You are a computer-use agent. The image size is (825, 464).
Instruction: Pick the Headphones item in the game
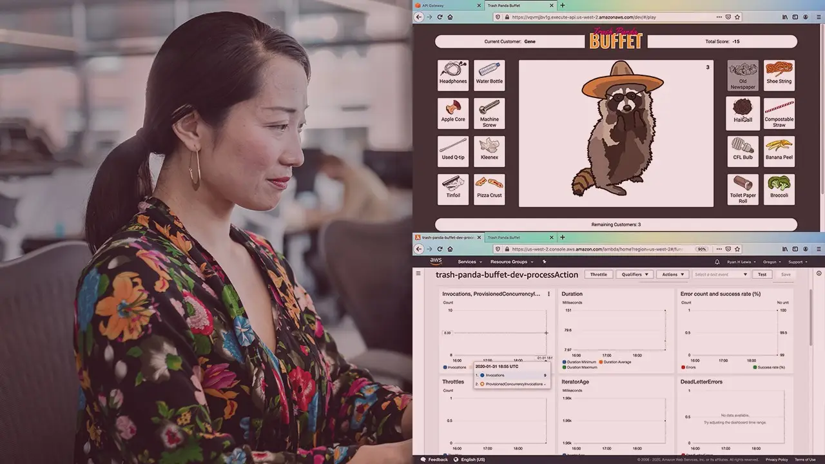[x=453, y=75]
